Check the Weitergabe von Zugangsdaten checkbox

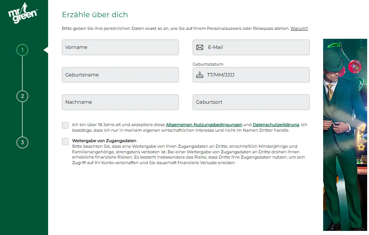click(x=65, y=142)
